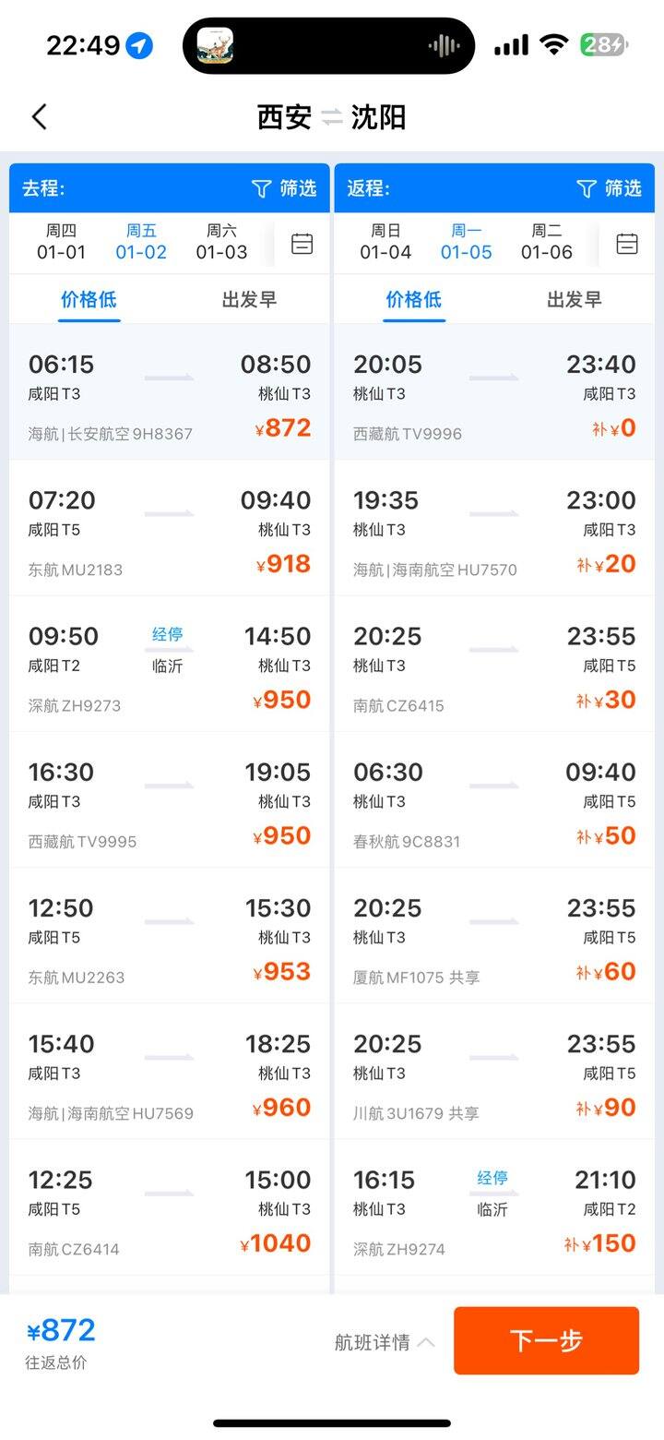Image resolution: width=664 pixels, height=1440 pixels.
Task: Select return date 周二 01-06
Action: point(547,242)
